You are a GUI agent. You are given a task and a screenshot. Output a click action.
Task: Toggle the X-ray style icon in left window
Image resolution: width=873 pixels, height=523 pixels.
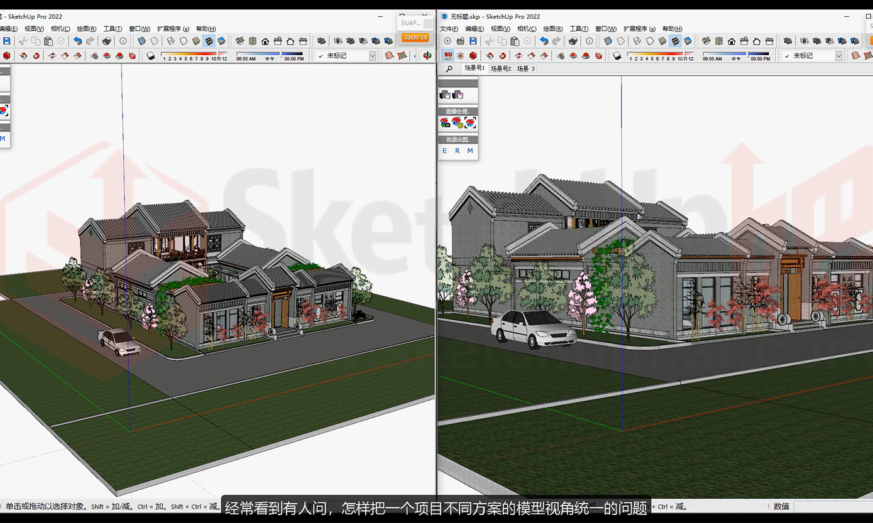pos(141,41)
